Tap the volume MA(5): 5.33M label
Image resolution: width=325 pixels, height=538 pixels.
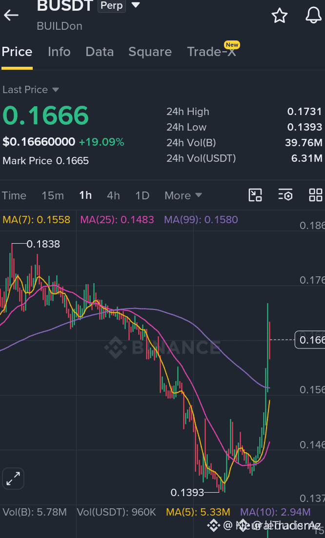click(x=198, y=512)
